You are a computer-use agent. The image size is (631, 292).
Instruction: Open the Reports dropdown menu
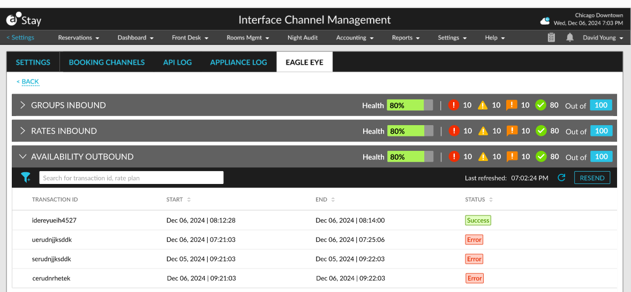[x=406, y=38]
